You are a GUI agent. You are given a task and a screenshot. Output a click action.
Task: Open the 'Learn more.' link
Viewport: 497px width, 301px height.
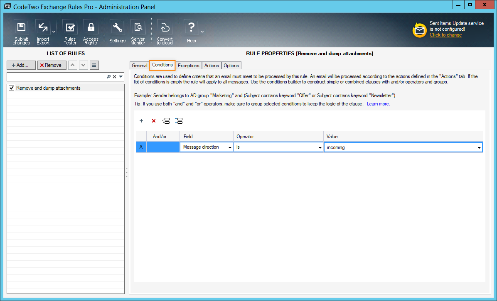coord(379,104)
